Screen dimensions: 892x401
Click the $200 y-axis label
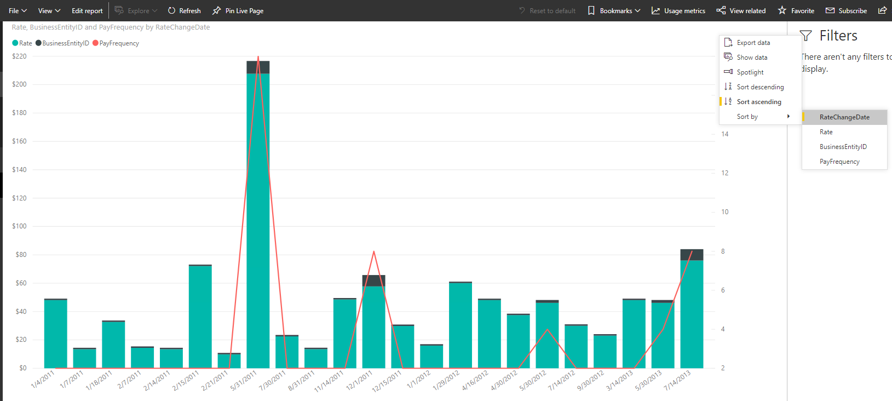click(19, 84)
